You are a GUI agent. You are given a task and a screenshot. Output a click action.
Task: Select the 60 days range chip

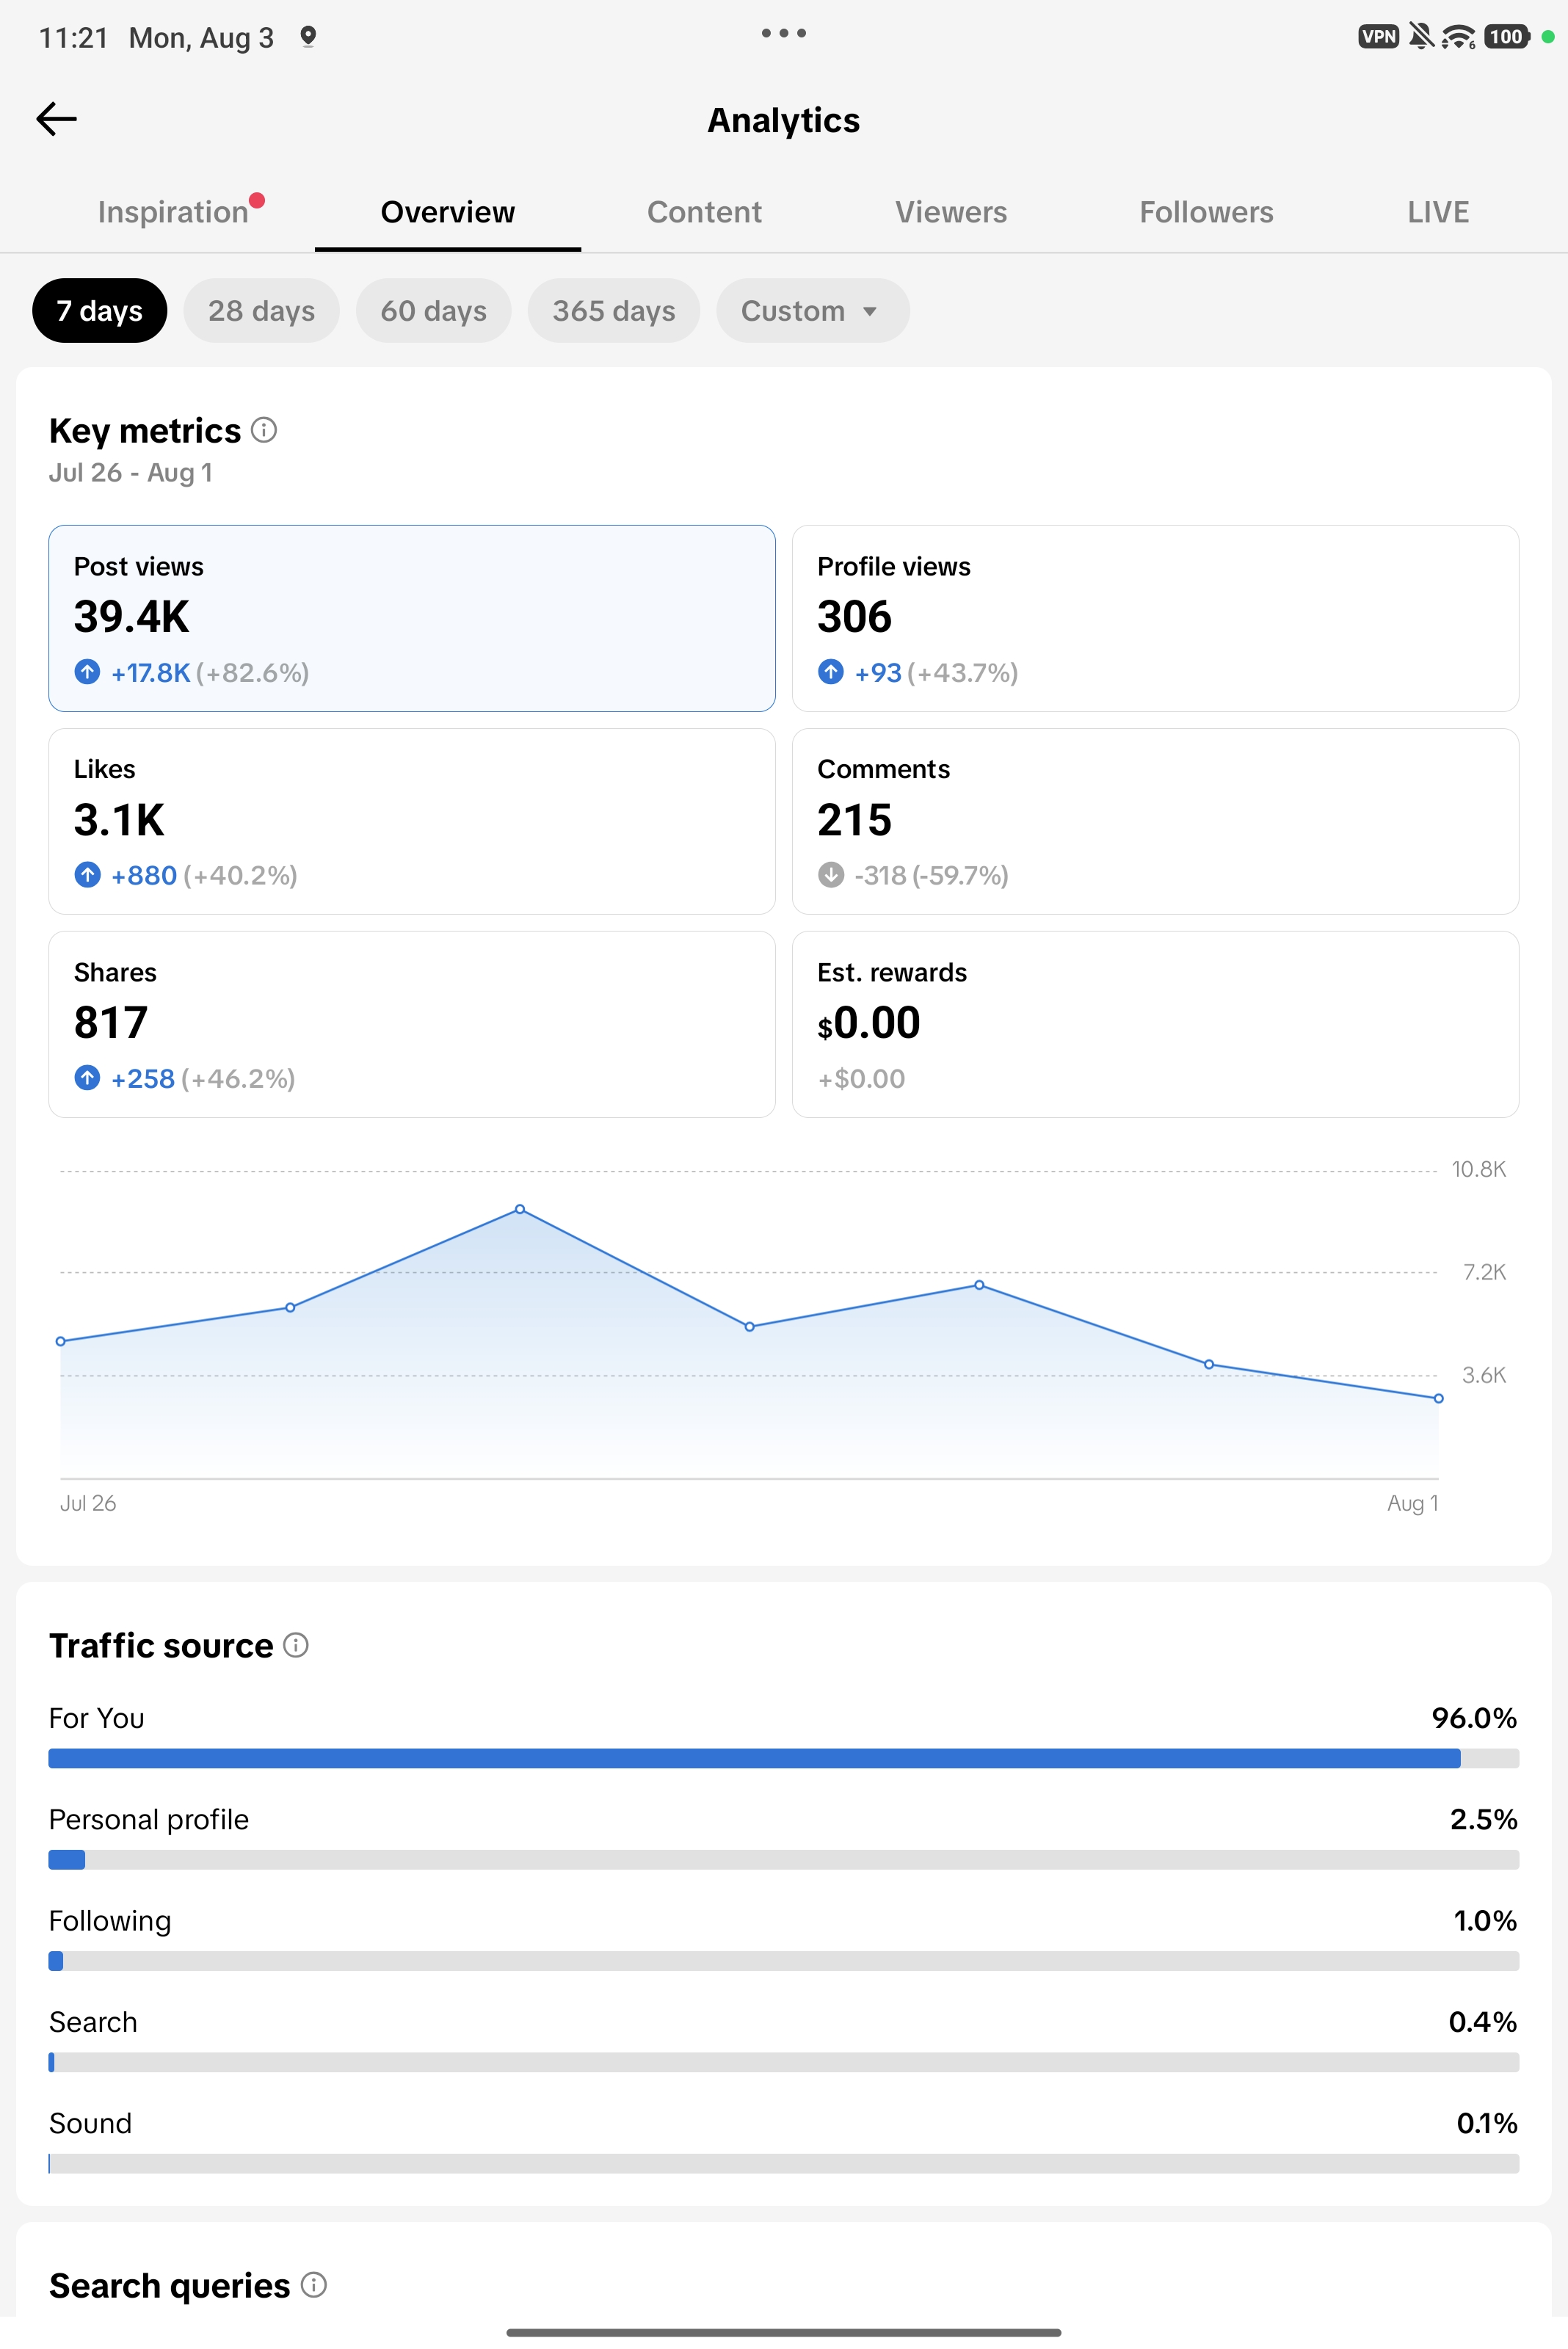click(x=433, y=311)
